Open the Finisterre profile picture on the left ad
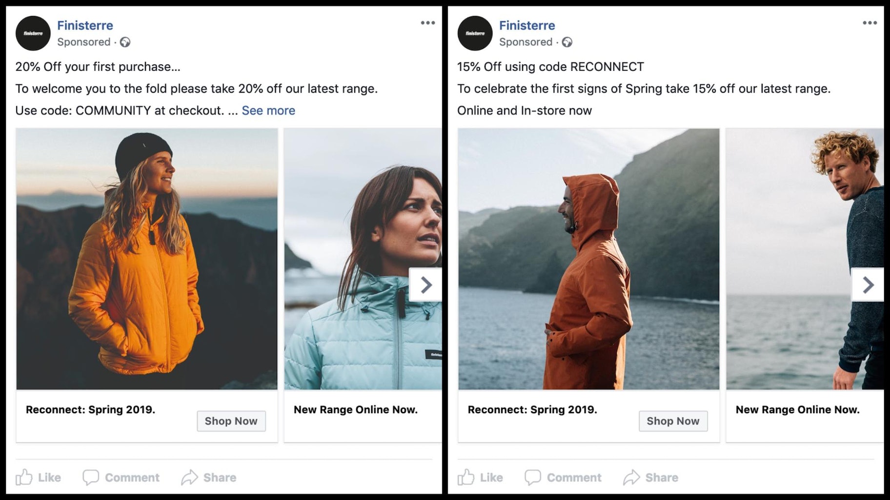The image size is (890, 500). tap(33, 33)
